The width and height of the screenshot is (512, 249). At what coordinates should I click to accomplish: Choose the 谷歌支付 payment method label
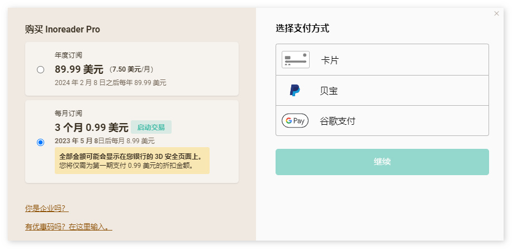[x=338, y=121]
